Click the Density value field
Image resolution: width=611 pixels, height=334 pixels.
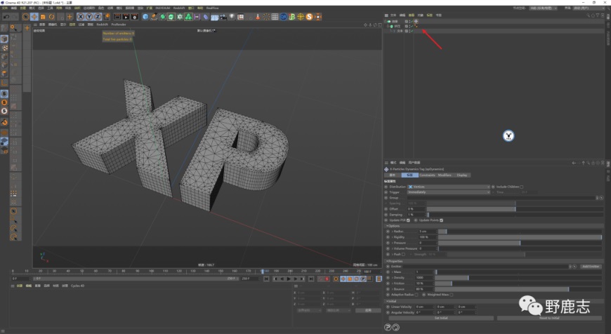tap(424, 278)
